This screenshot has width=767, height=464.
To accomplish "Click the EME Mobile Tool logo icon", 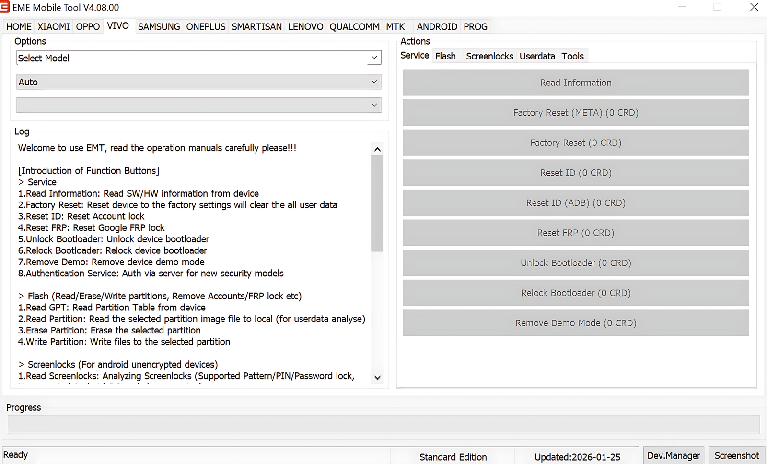I will coord(6,7).
